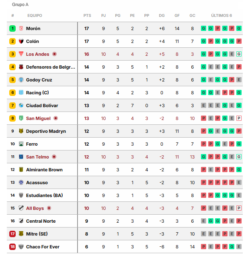Click the Ferro green crest icon
The image size is (248, 256).
click(x=21, y=144)
